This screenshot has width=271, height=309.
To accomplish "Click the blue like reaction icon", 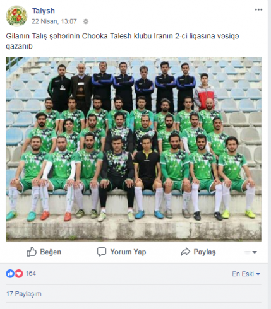I will click(10, 274).
